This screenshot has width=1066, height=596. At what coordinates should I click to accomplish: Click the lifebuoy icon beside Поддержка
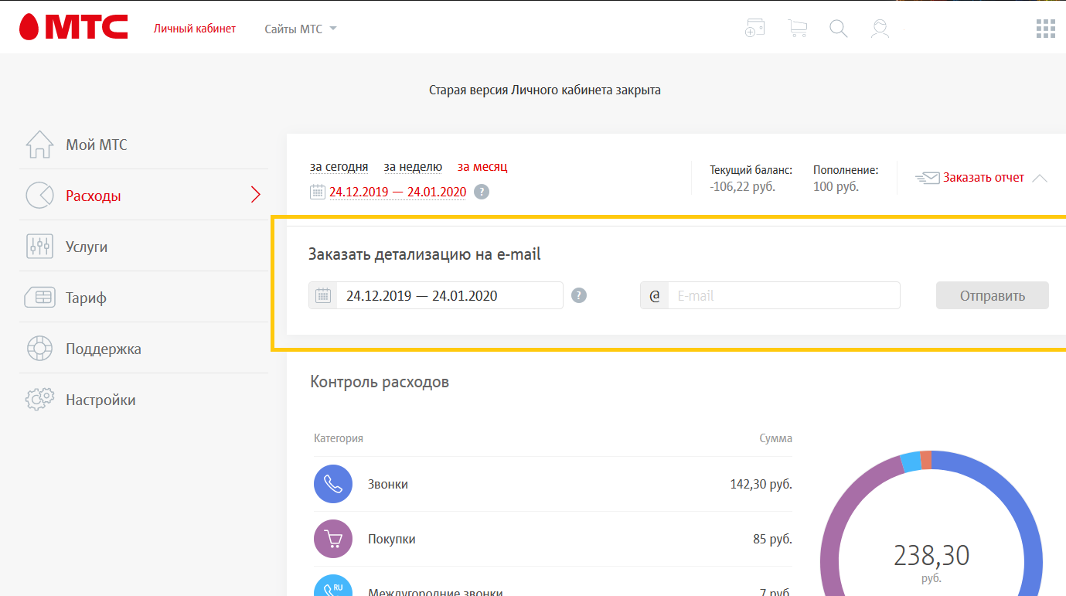click(x=39, y=349)
